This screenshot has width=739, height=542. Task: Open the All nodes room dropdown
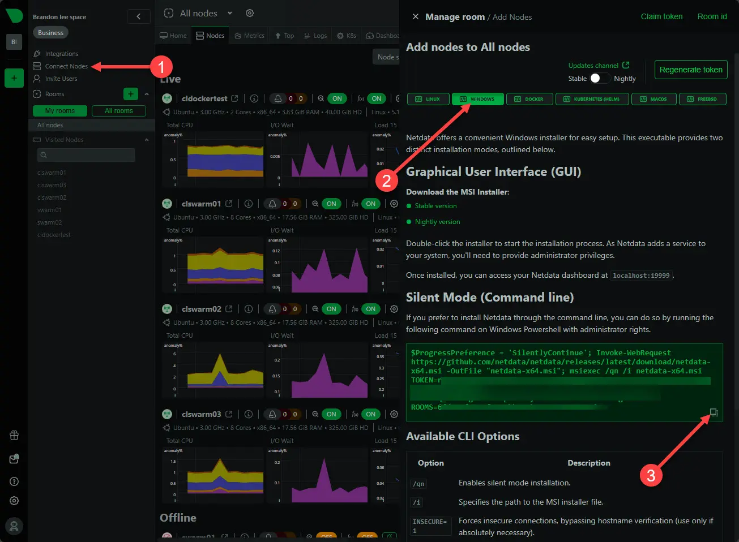(x=230, y=13)
